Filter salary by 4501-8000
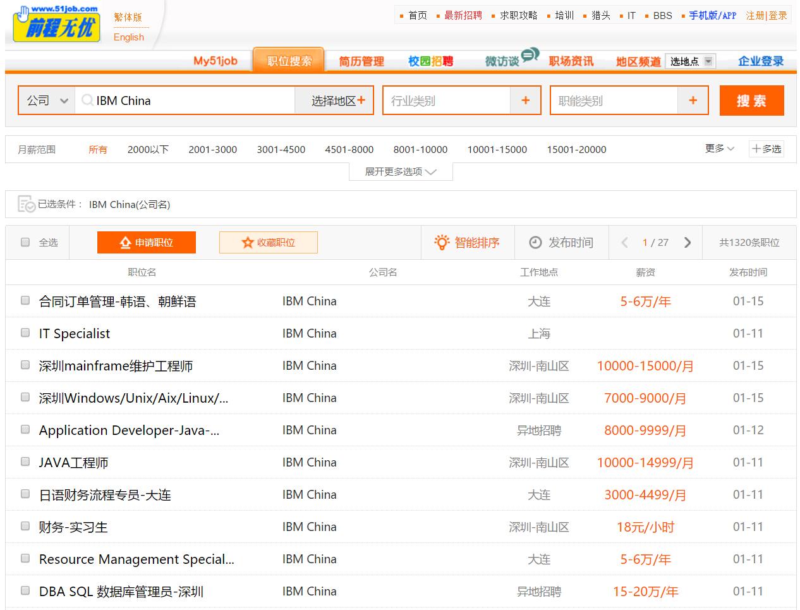The width and height of the screenshot is (800, 610). pos(349,149)
